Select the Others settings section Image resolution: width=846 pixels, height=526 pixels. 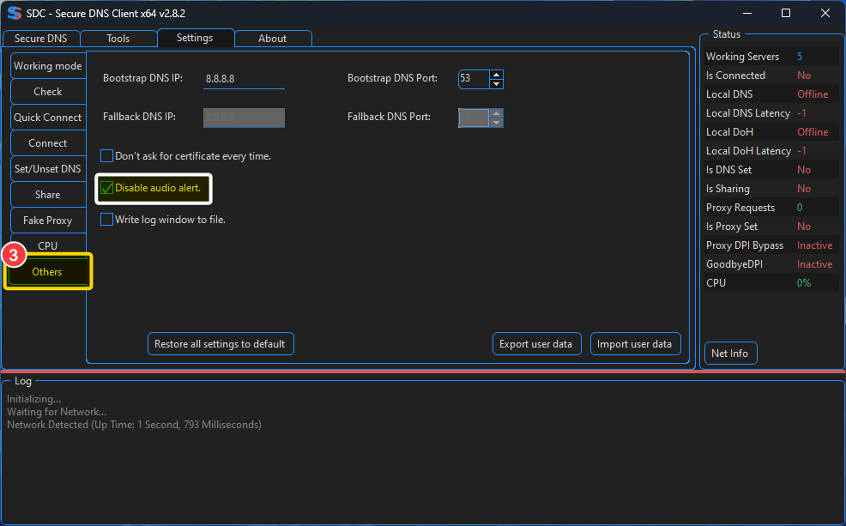[x=47, y=271]
